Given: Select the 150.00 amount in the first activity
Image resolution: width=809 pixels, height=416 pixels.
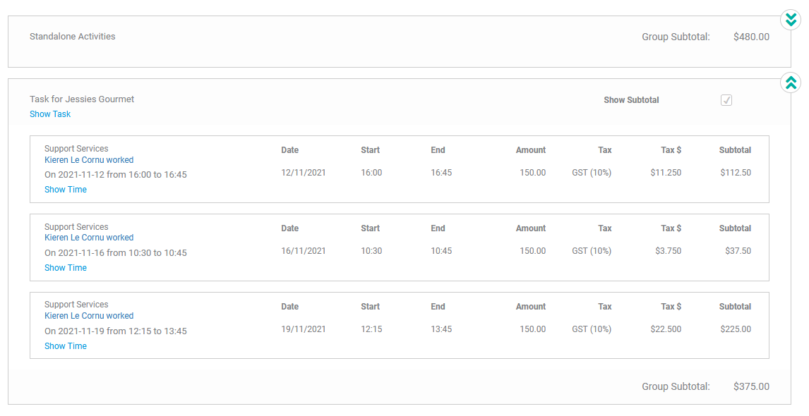Looking at the screenshot, I should point(532,173).
